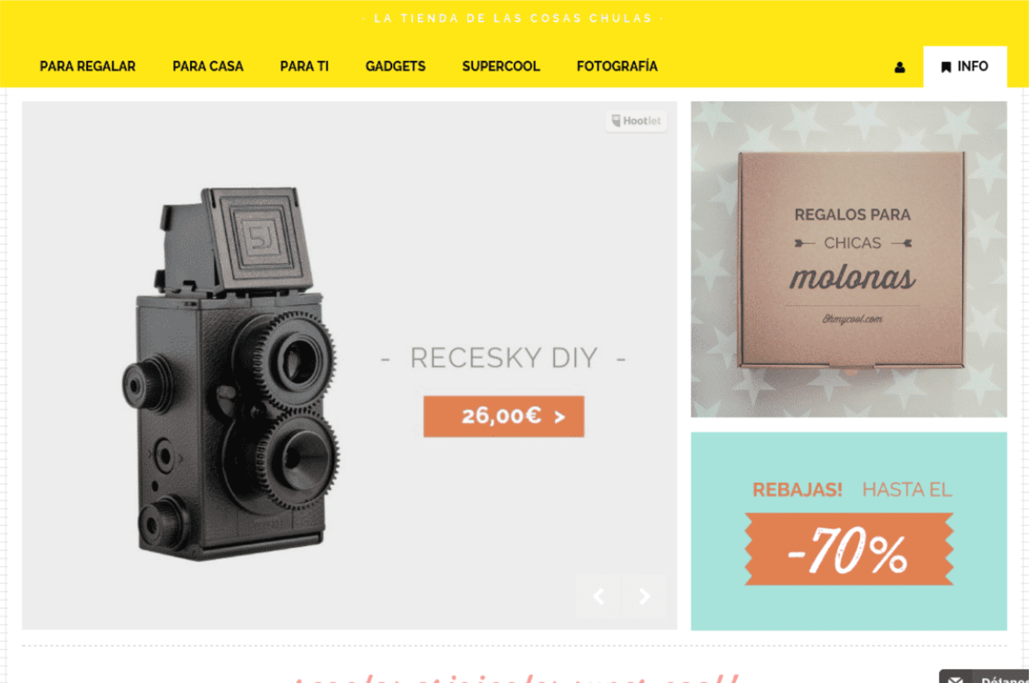Open the SUPERCOOL section
This screenshot has width=1029, height=683.
501,66
